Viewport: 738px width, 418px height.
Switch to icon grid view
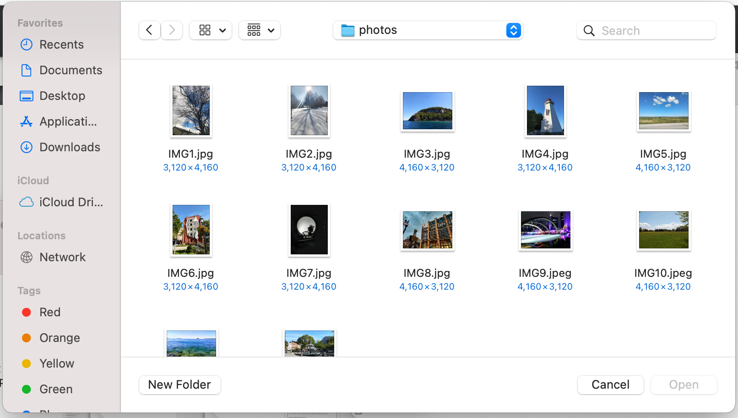pyautogui.click(x=205, y=30)
